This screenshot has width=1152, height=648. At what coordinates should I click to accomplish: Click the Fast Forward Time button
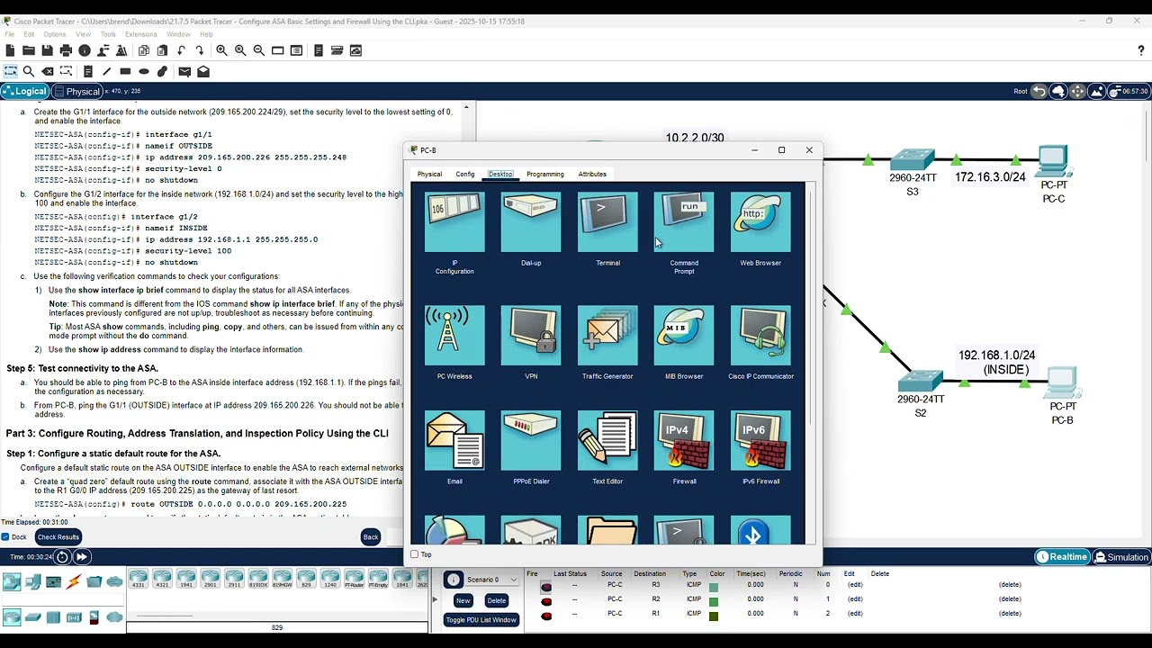(82, 557)
